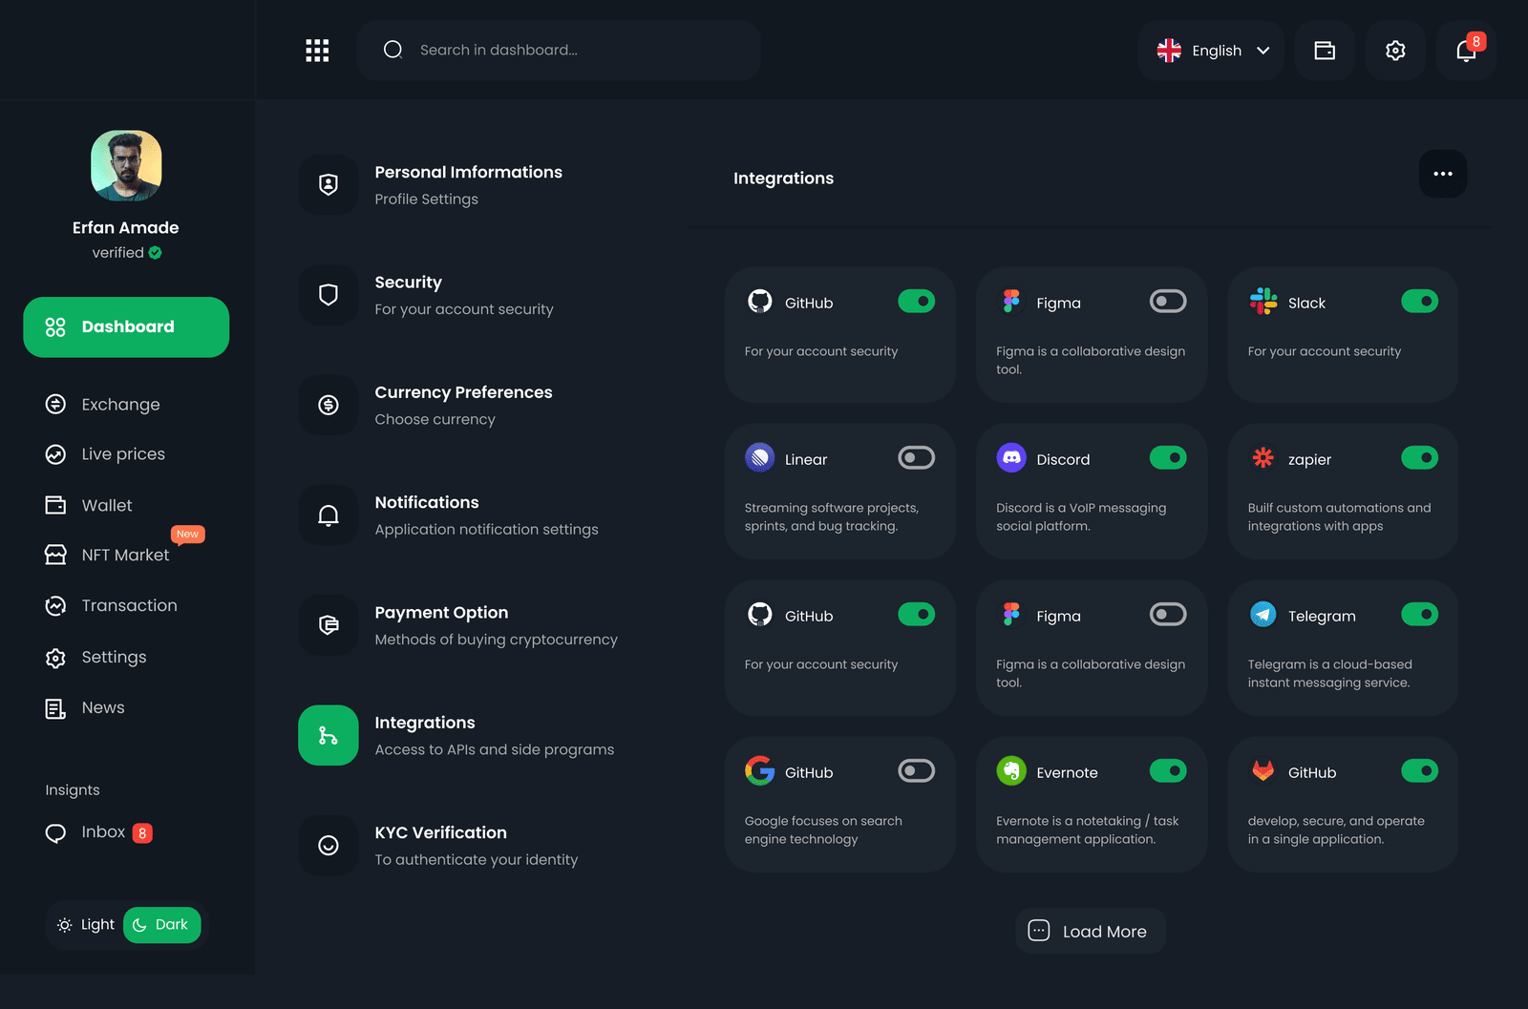
Task: Click the Load More button
Action: (1090, 931)
